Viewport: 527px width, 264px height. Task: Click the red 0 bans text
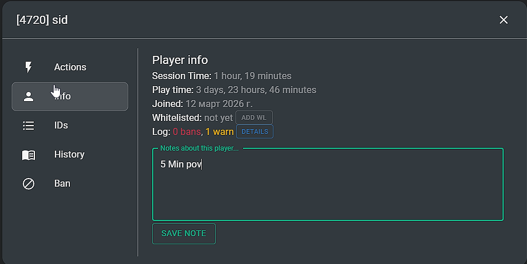pyautogui.click(x=187, y=132)
